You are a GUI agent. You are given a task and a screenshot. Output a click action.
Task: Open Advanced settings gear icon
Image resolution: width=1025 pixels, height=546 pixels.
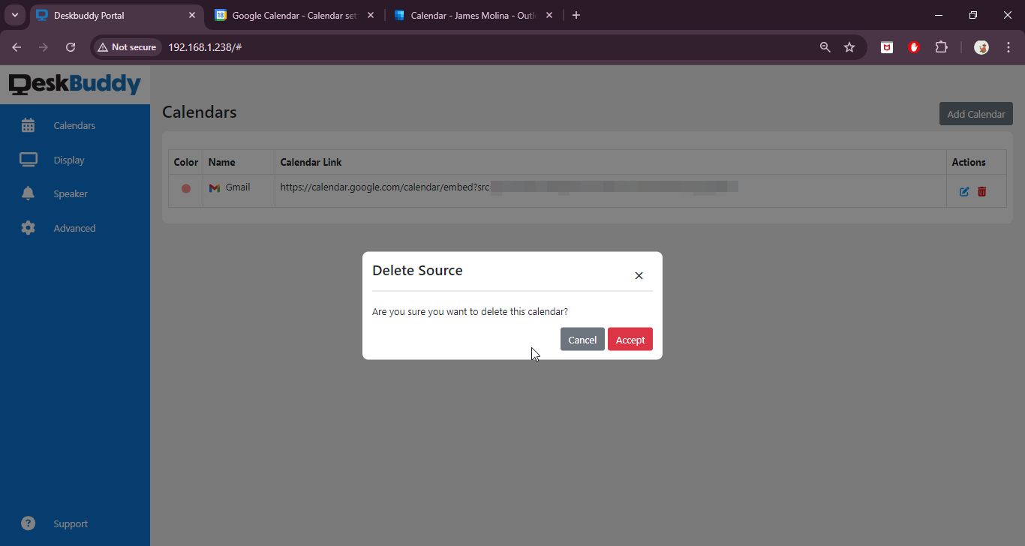pos(29,228)
